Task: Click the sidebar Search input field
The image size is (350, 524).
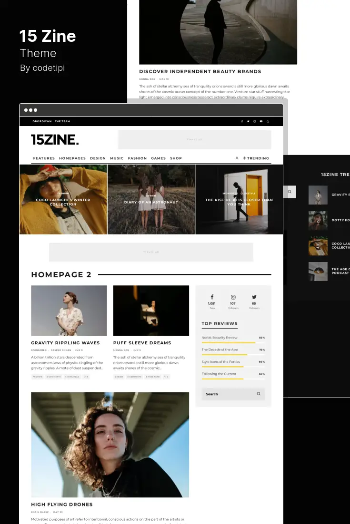Action: tap(233, 394)
